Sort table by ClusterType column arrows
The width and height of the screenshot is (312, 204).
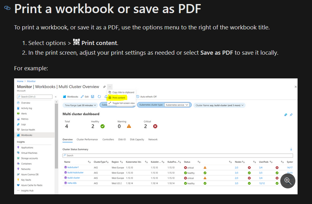click(107, 162)
